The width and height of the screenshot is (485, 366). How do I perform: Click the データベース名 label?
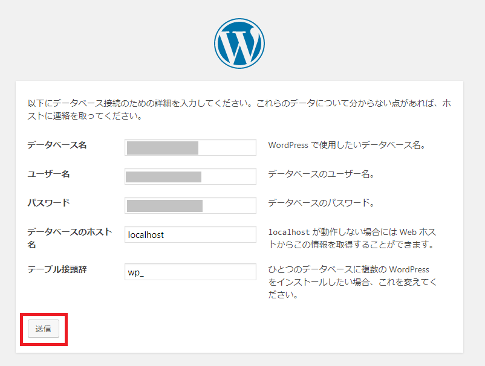pyautogui.click(x=57, y=145)
